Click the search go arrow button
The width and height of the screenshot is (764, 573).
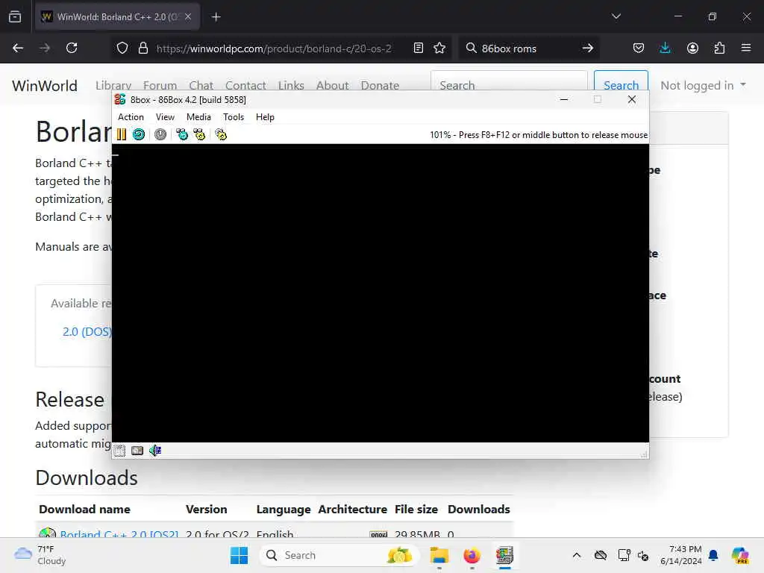click(588, 48)
